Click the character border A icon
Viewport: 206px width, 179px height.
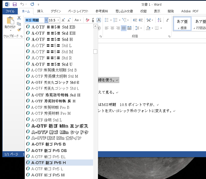pyautogui.click(x=99, y=20)
